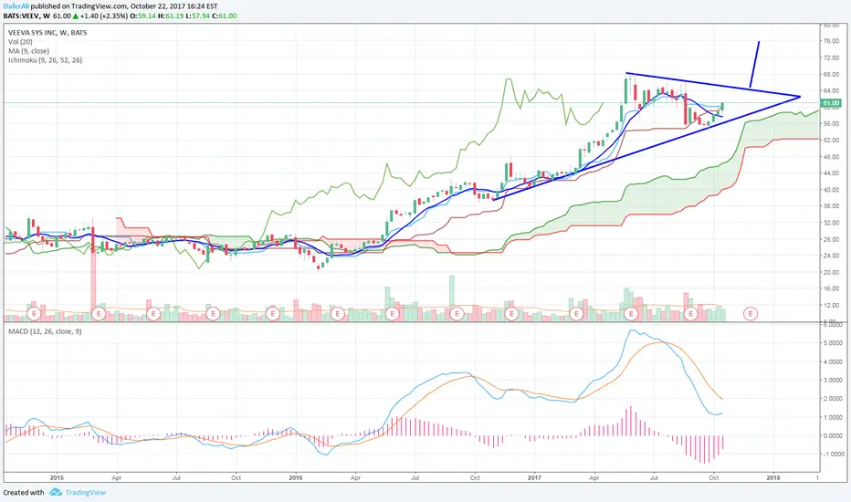Viewport: 851px width, 502px height.
Task: Click the O:59.14 open value in header
Action: coord(142,16)
